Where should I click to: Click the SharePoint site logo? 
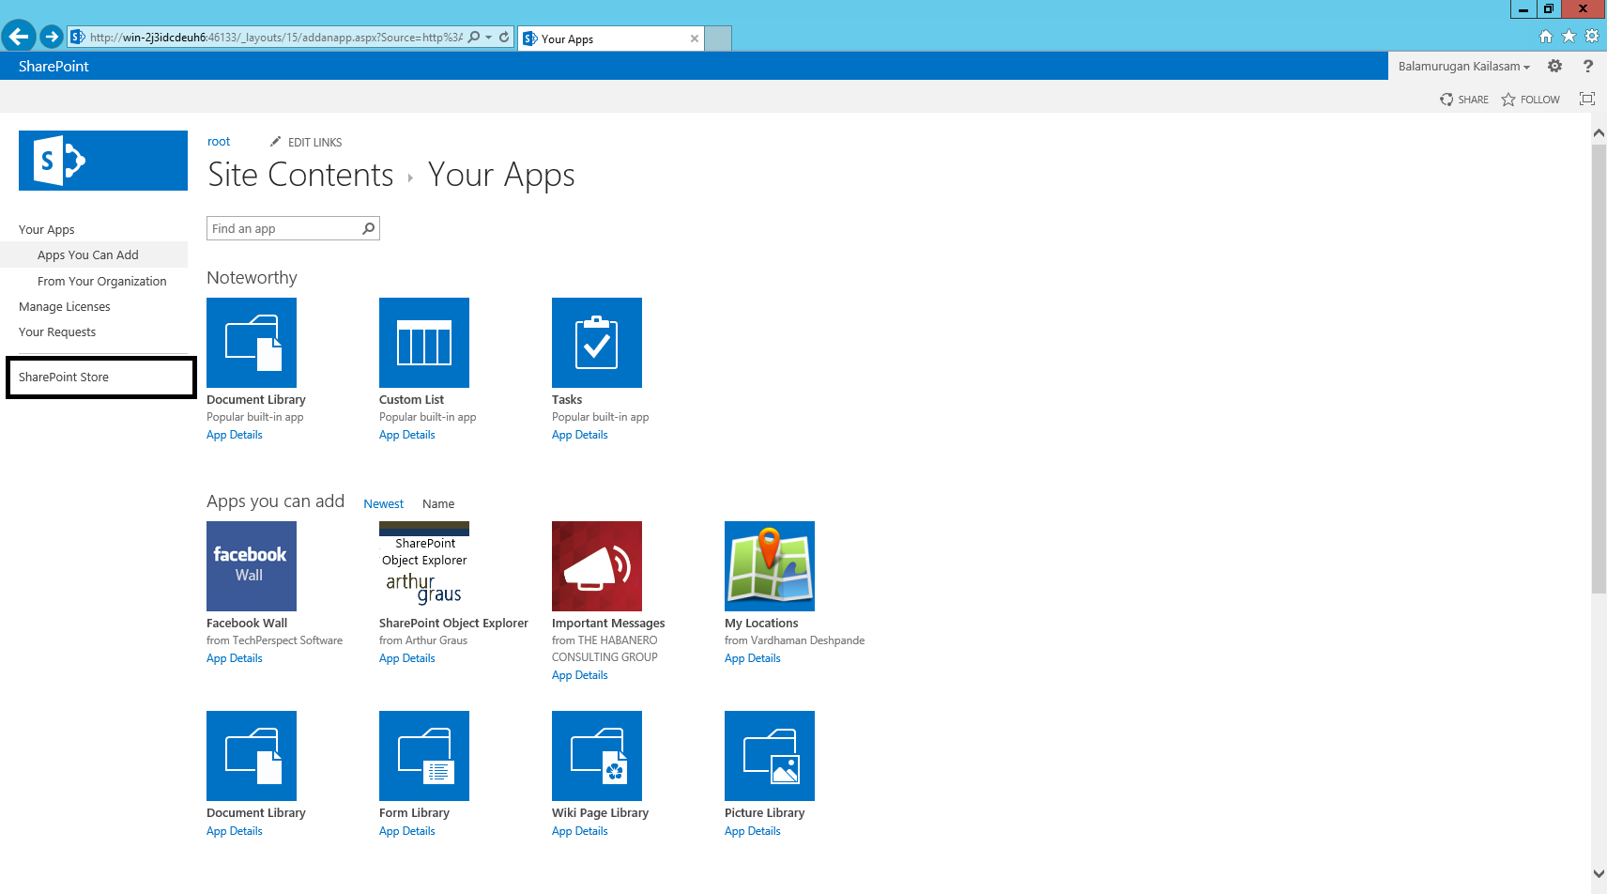[x=103, y=161]
